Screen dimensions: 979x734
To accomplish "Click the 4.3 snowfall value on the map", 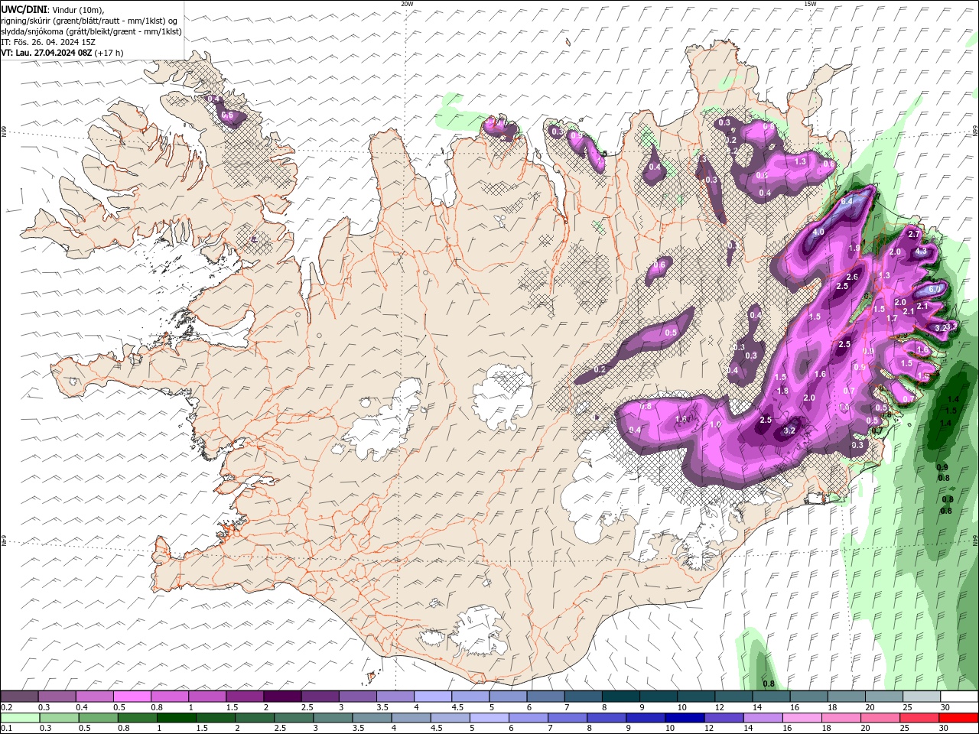I will coord(921,251).
